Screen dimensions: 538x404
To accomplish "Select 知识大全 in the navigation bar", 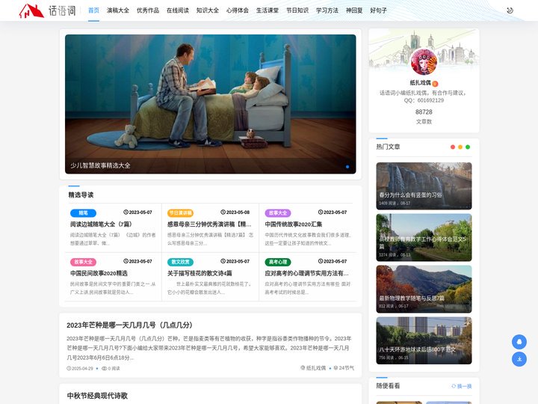I will pos(208,10).
